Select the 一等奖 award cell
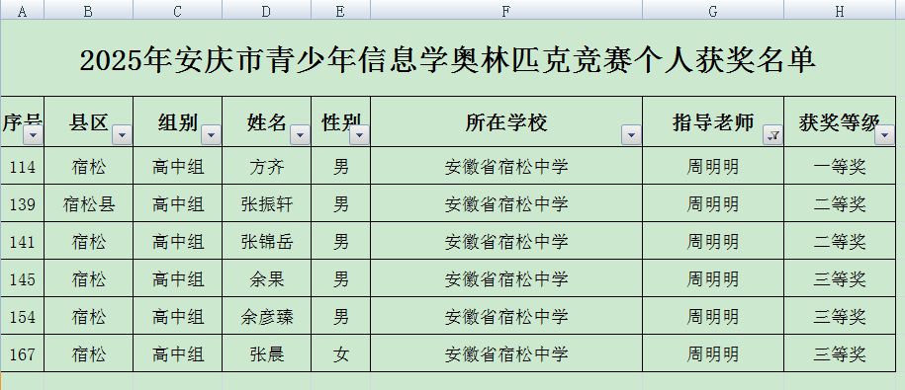The width and height of the screenshot is (905, 390). [x=840, y=166]
